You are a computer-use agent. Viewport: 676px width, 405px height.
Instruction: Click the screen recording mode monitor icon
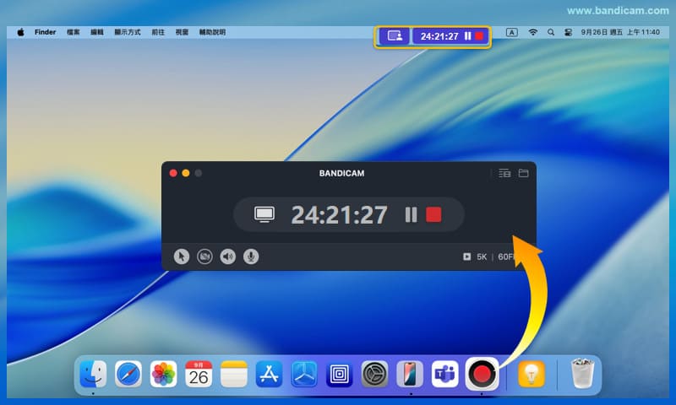(x=264, y=214)
